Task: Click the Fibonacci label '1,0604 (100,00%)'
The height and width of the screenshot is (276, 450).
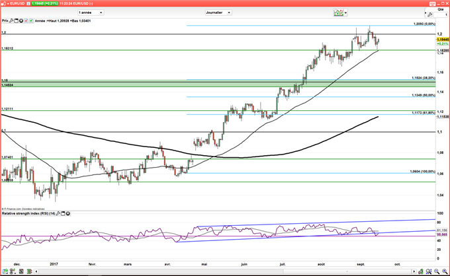Action: [x=423, y=172]
